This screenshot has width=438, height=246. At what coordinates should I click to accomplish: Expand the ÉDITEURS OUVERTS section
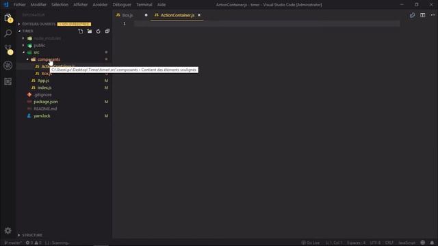click(38, 24)
